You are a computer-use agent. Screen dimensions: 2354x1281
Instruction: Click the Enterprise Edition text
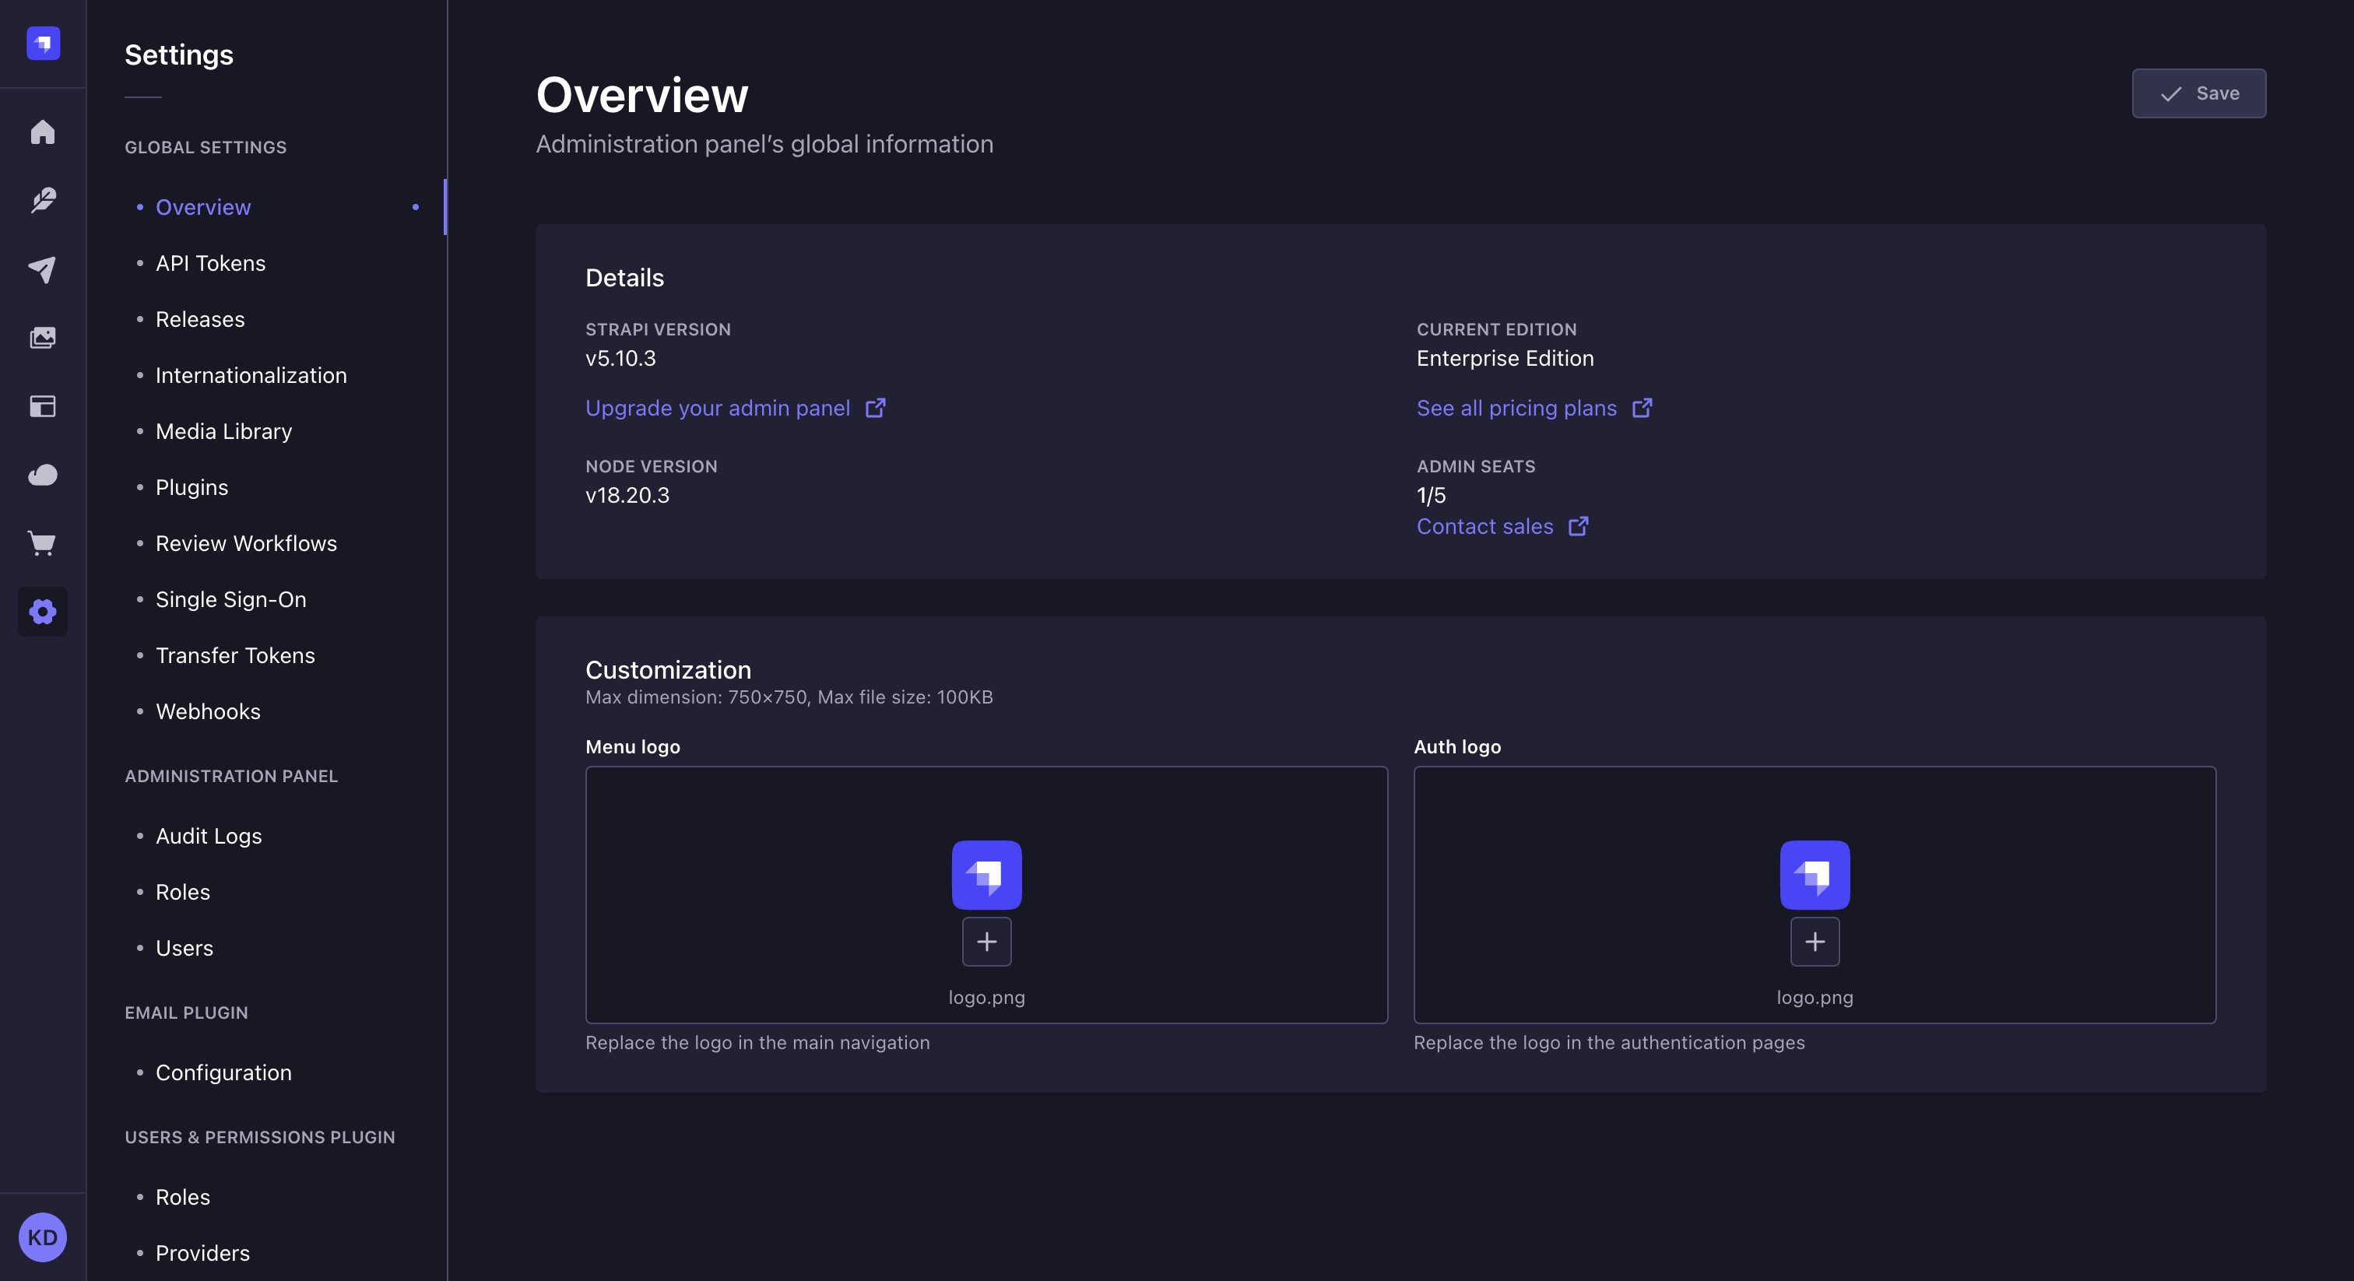pyautogui.click(x=1505, y=358)
